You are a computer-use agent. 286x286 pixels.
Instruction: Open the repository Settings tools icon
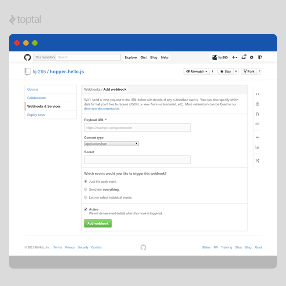point(257,161)
